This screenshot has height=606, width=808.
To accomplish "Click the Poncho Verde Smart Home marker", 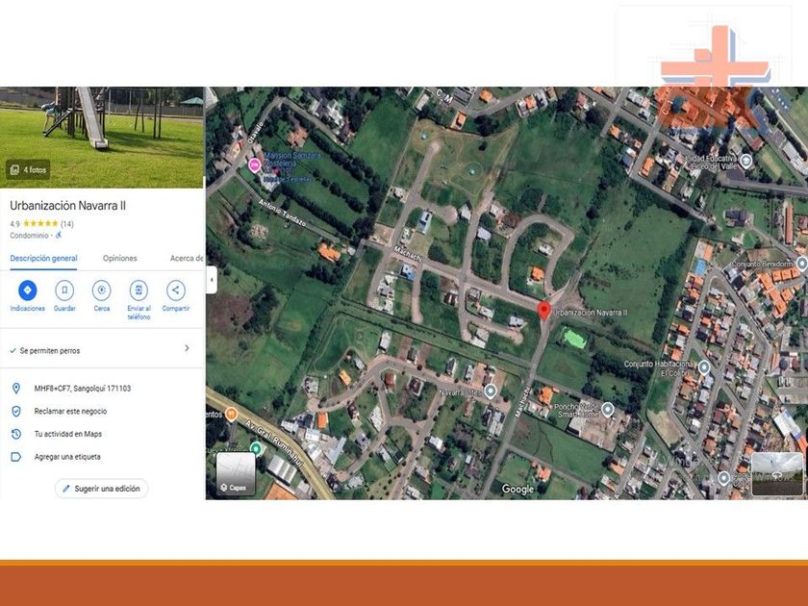I will click(x=607, y=409).
